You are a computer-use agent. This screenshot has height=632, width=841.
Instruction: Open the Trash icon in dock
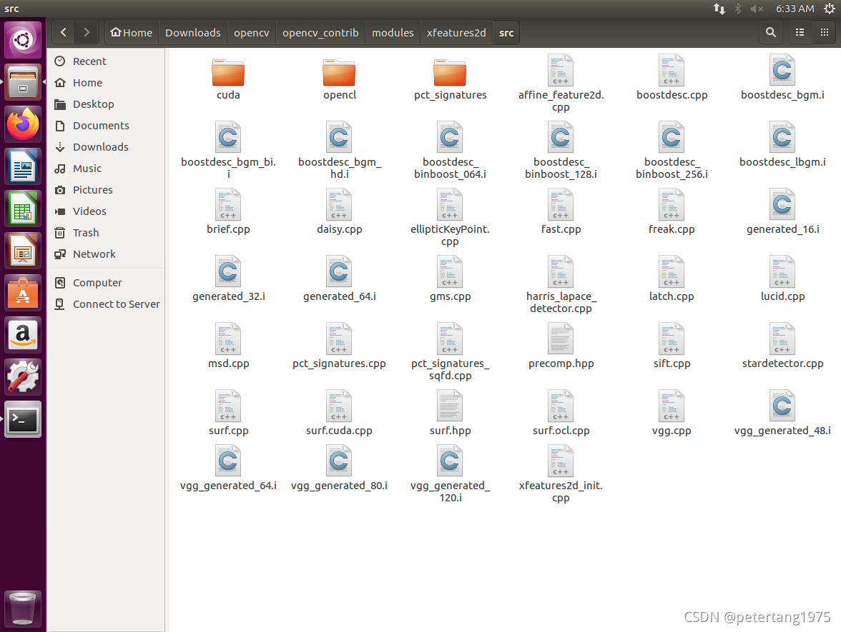(x=23, y=609)
